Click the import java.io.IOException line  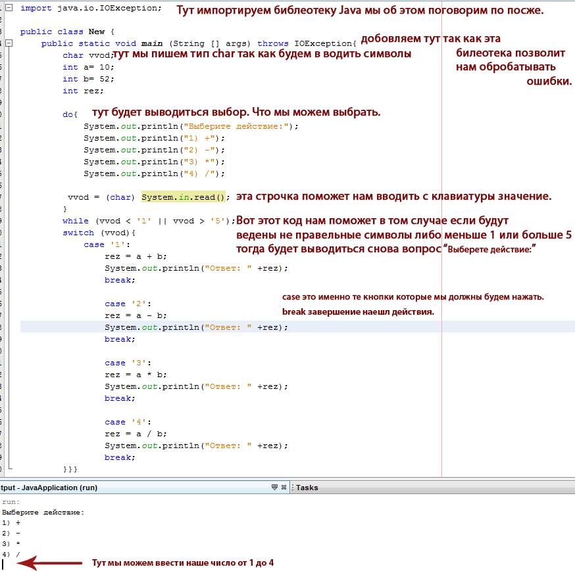[91, 8]
